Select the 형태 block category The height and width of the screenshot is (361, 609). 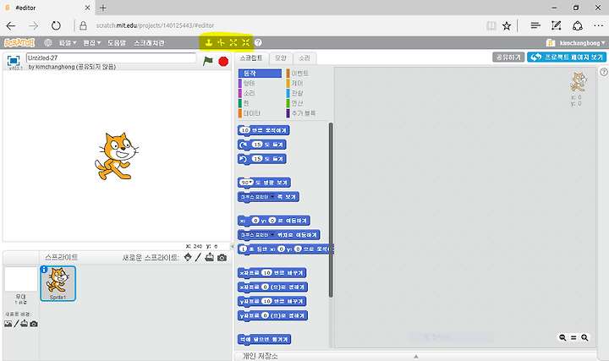(260, 83)
